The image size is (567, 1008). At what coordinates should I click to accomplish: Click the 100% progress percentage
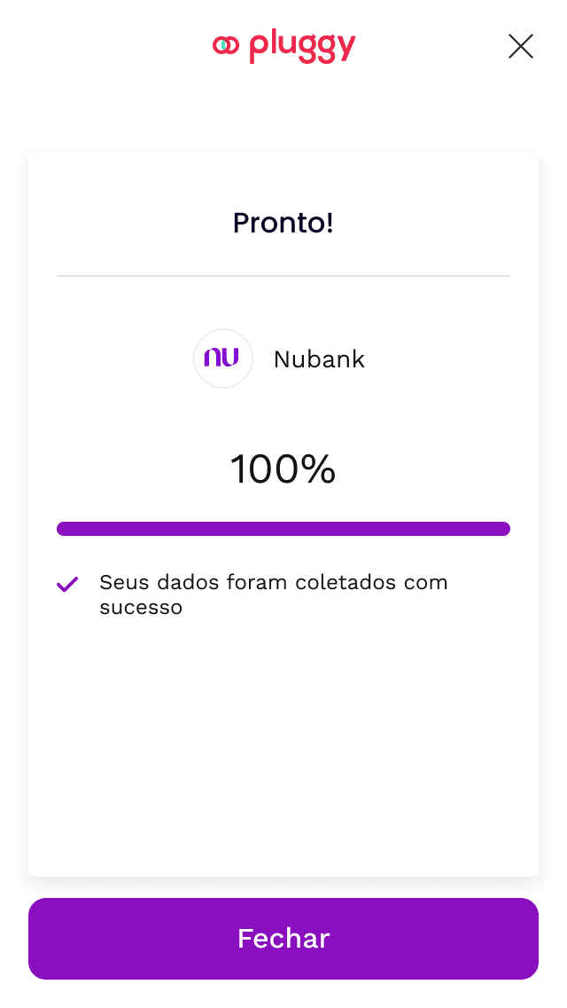pos(283,469)
